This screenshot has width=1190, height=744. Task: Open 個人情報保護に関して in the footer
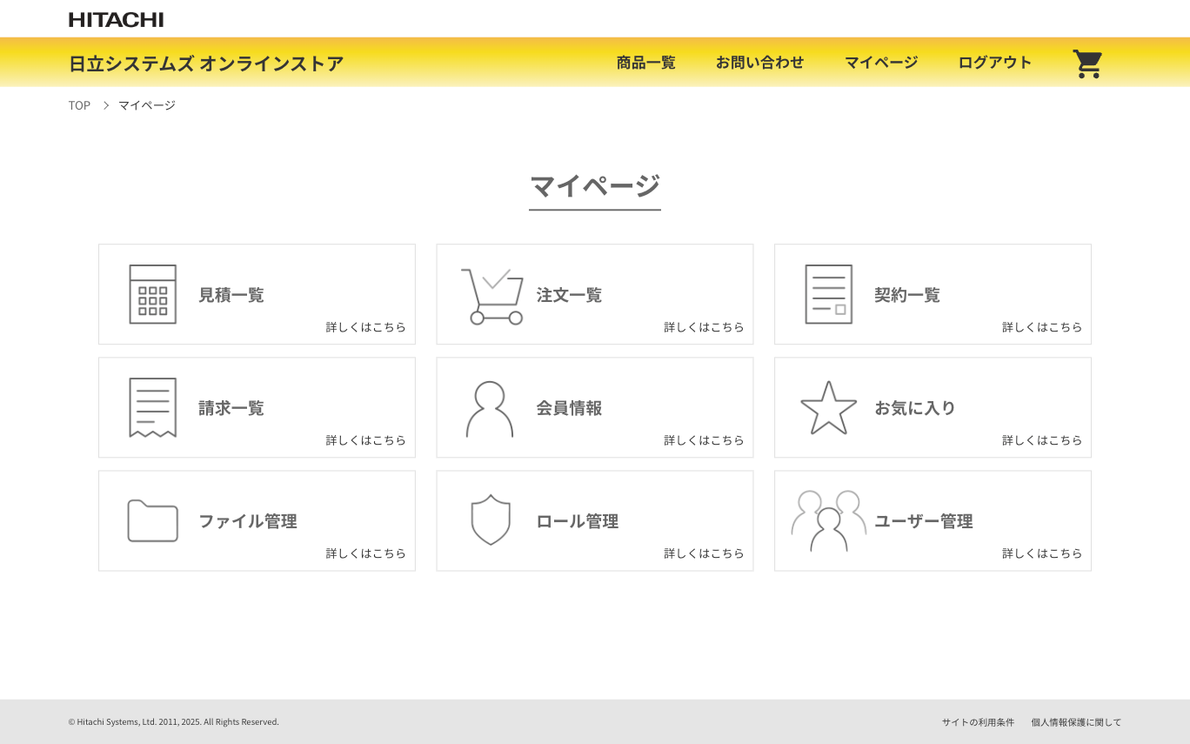point(1076,721)
